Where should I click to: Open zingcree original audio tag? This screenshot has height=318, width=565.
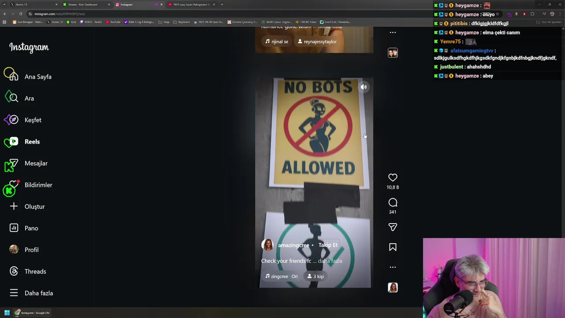(282, 276)
